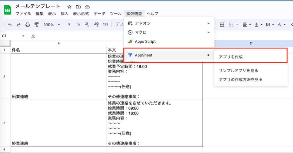Screen dimensions: 293x153
Task: Open the 123 number format menu
Action: click(105, 25)
